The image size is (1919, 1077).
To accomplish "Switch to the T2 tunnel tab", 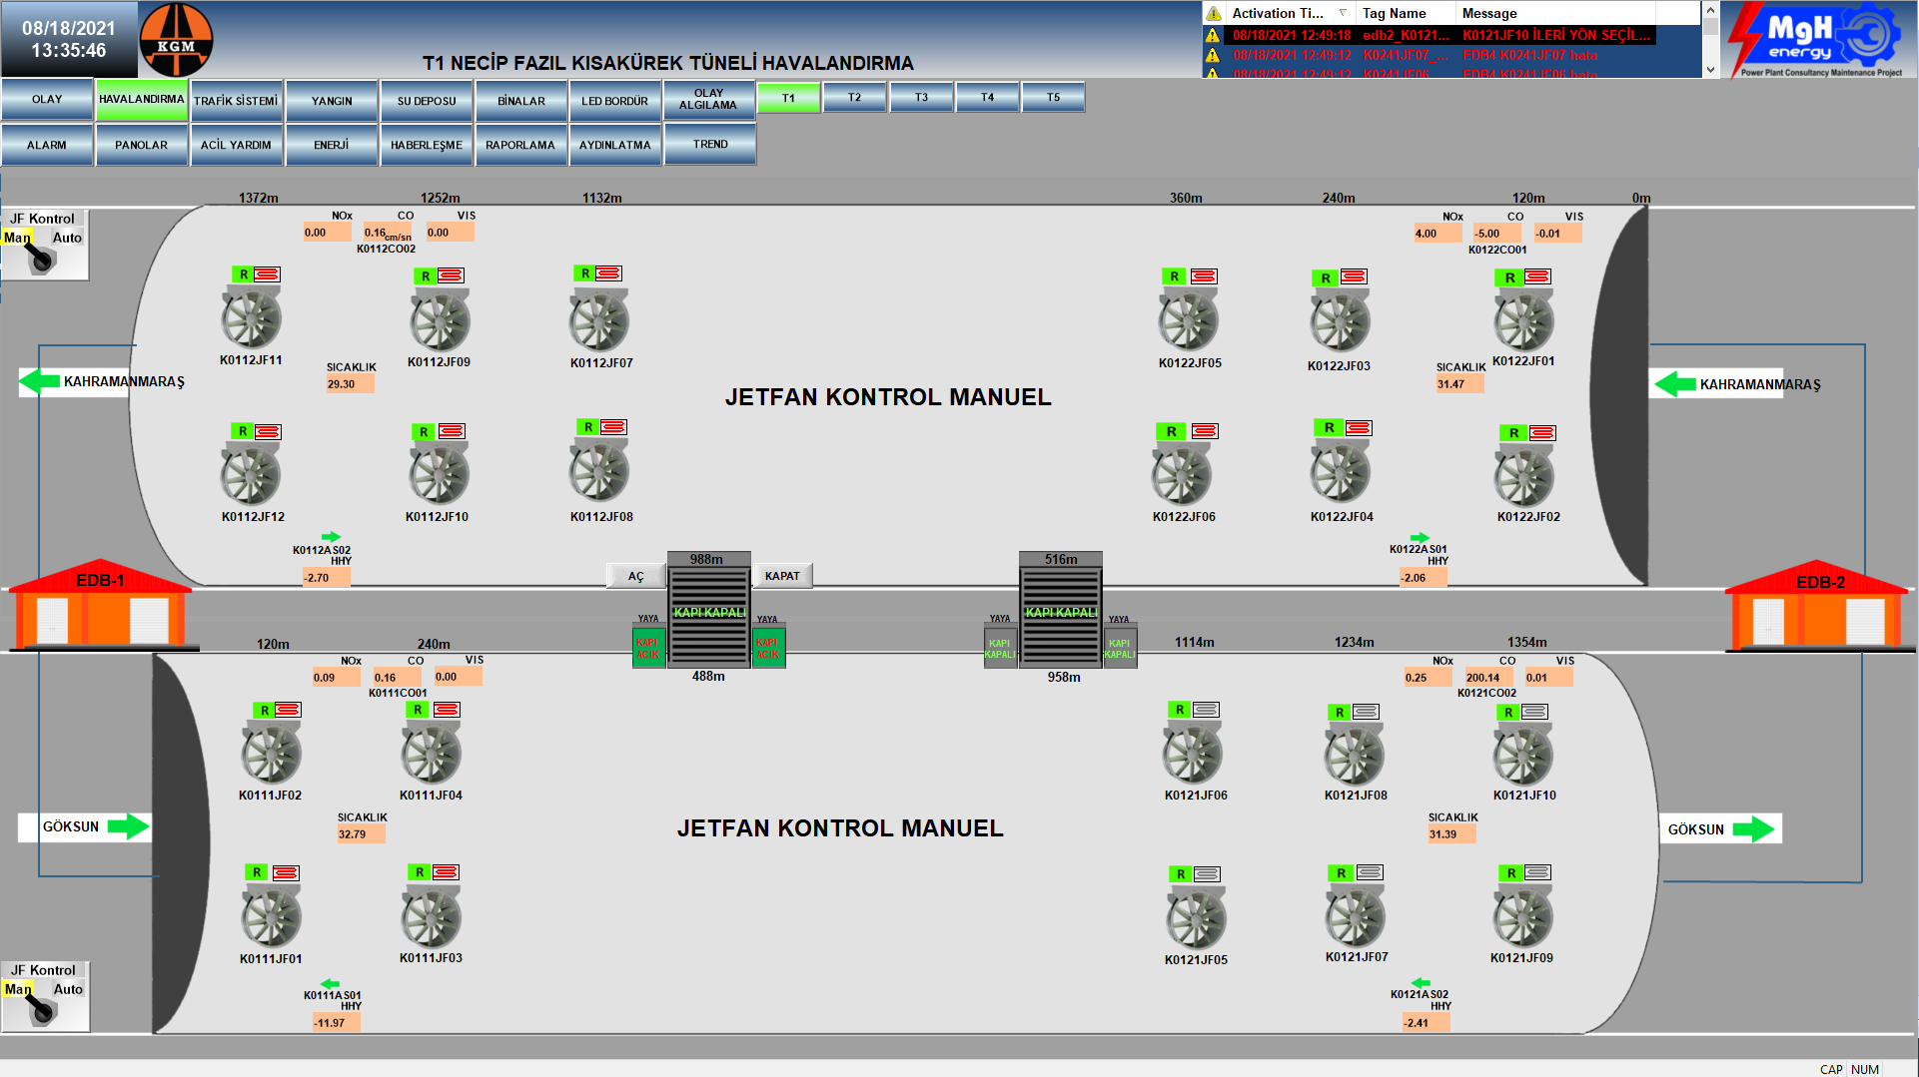I will pos(854,98).
